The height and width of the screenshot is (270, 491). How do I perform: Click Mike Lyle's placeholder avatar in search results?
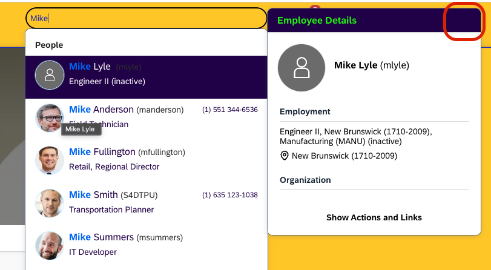pyautogui.click(x=50, y=75)
